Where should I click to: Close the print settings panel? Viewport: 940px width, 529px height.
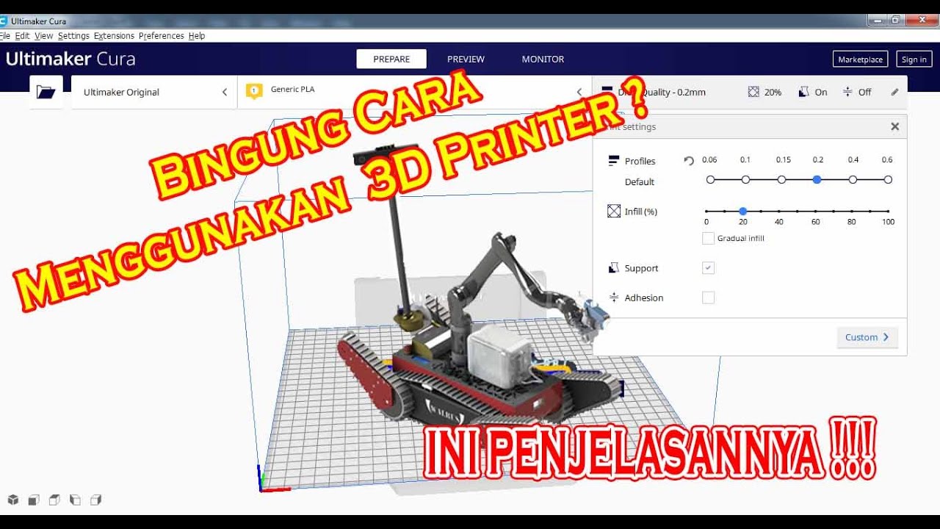pos(894,126)
